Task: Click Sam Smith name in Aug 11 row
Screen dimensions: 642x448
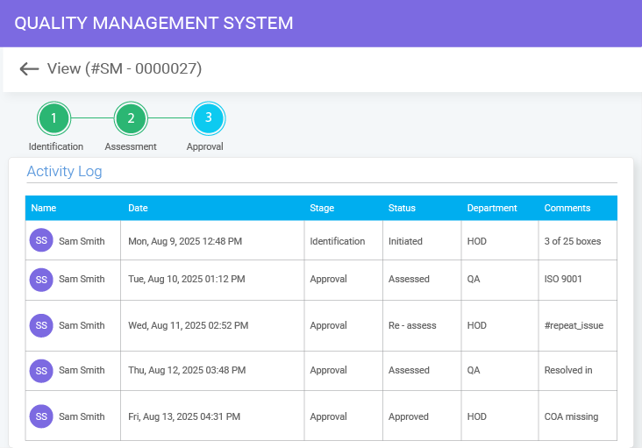Action: tap(82, 325)
